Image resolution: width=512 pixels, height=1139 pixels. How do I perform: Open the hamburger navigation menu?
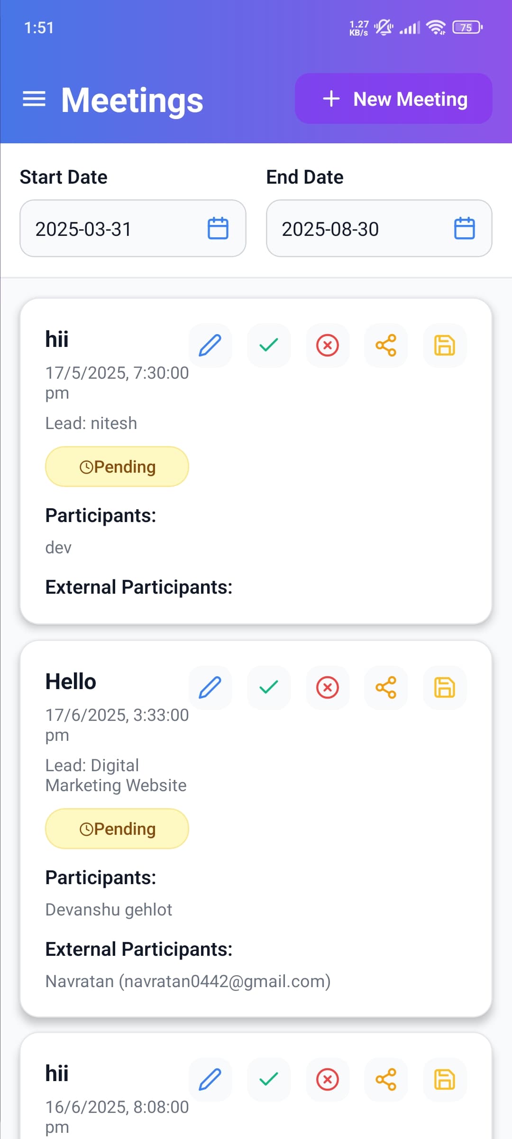pos(34,99)
